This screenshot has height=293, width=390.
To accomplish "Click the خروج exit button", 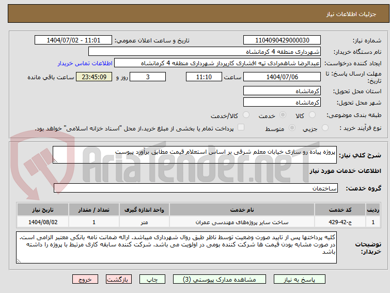I will click(85, 280).
